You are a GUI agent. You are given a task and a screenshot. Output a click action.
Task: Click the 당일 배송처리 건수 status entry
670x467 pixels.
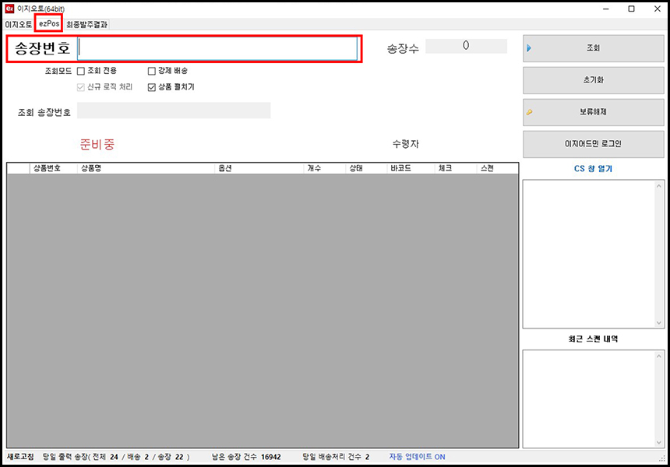(x=336, y=457)
